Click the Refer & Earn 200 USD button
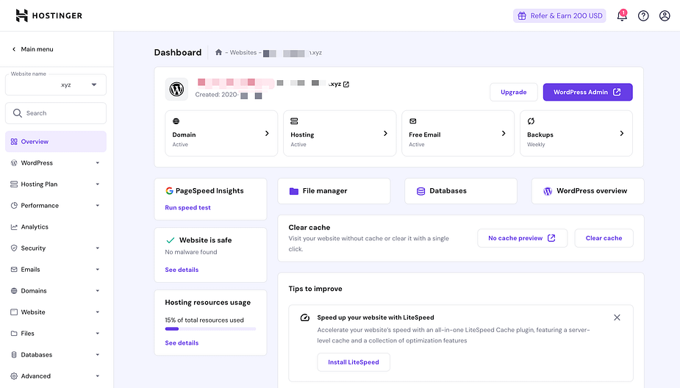Screen dimensions: 680x388 559,15
